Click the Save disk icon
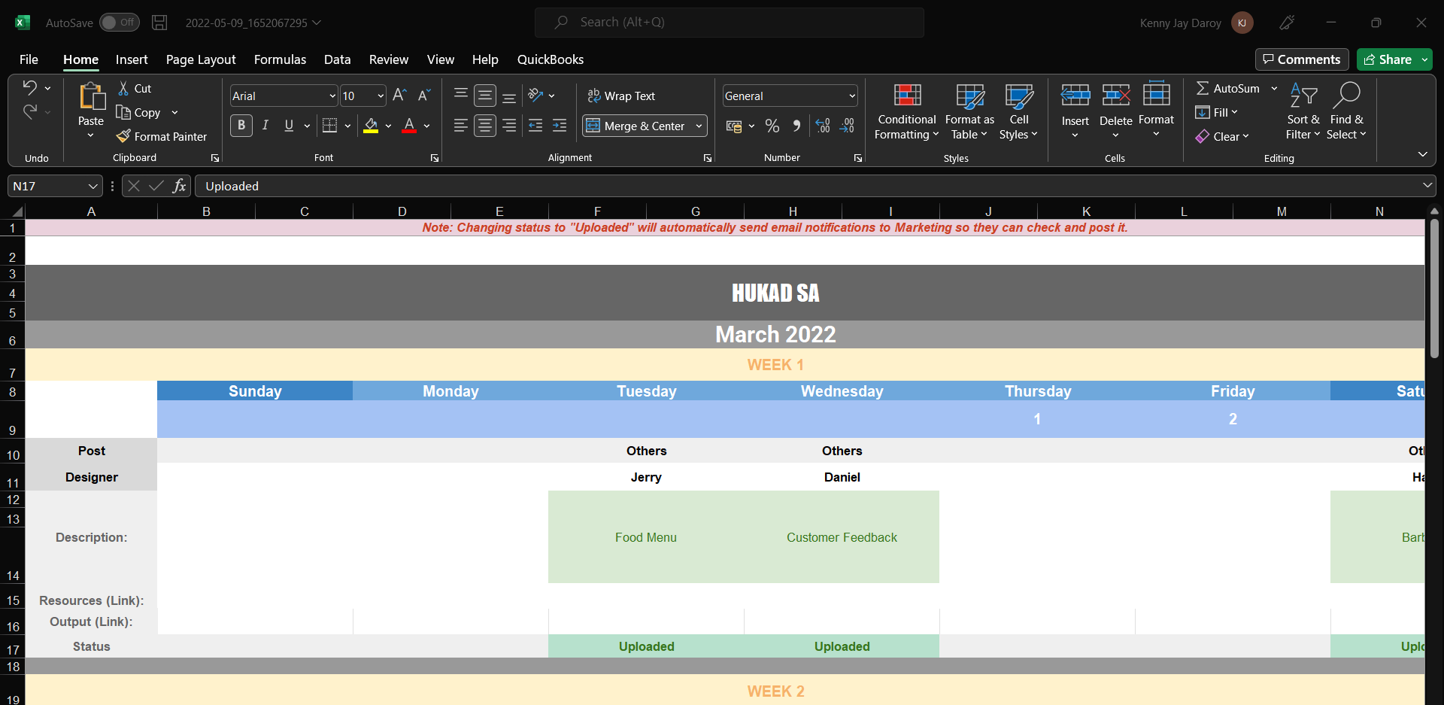The width and height of the screenshot is (1444, 705). point(159,23)
